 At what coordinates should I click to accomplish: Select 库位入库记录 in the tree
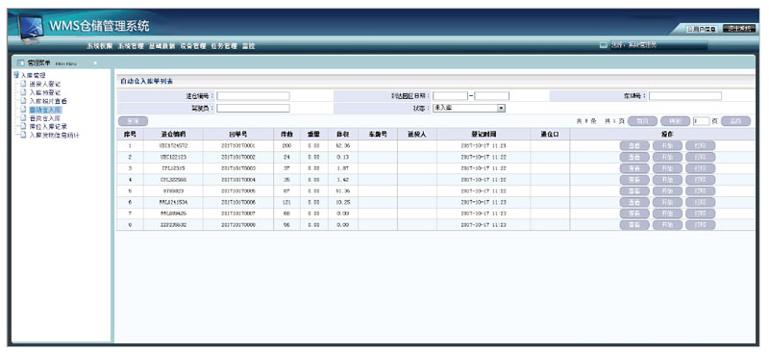pos(48,126)
